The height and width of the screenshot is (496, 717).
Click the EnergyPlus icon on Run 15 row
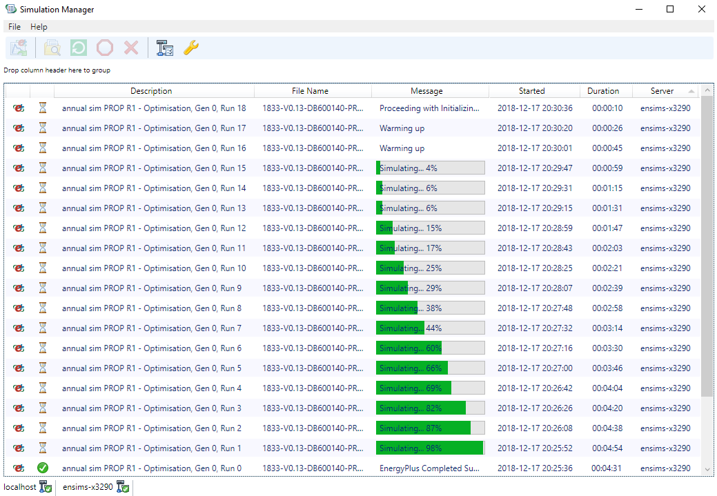point(19,168)
